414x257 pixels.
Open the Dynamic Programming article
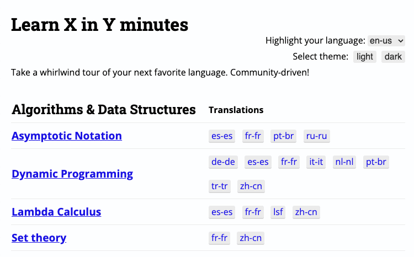[x=72, y=174]
